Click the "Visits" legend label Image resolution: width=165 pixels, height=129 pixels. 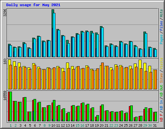click(x=161, y=64)
